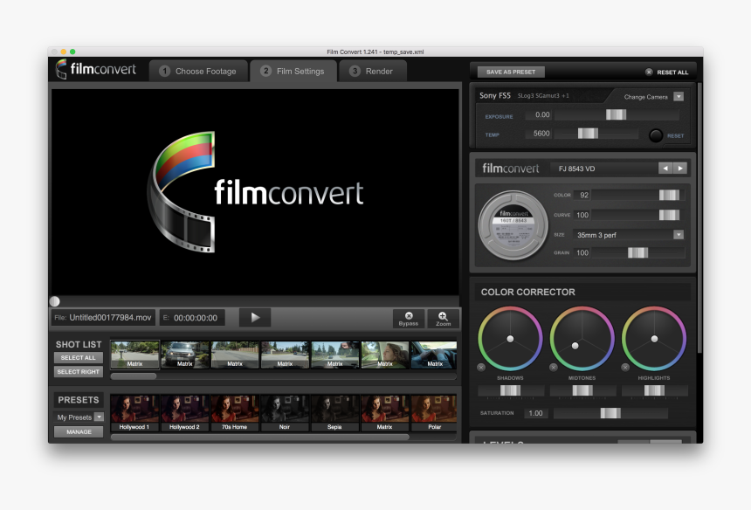The image size is (751, 510).
Task: Click the file name Untitled00177984.mov
Action: pos(110,318)
